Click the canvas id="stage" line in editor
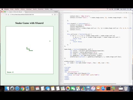Viewport: 133px width, 100px height. tap(83, 75)
